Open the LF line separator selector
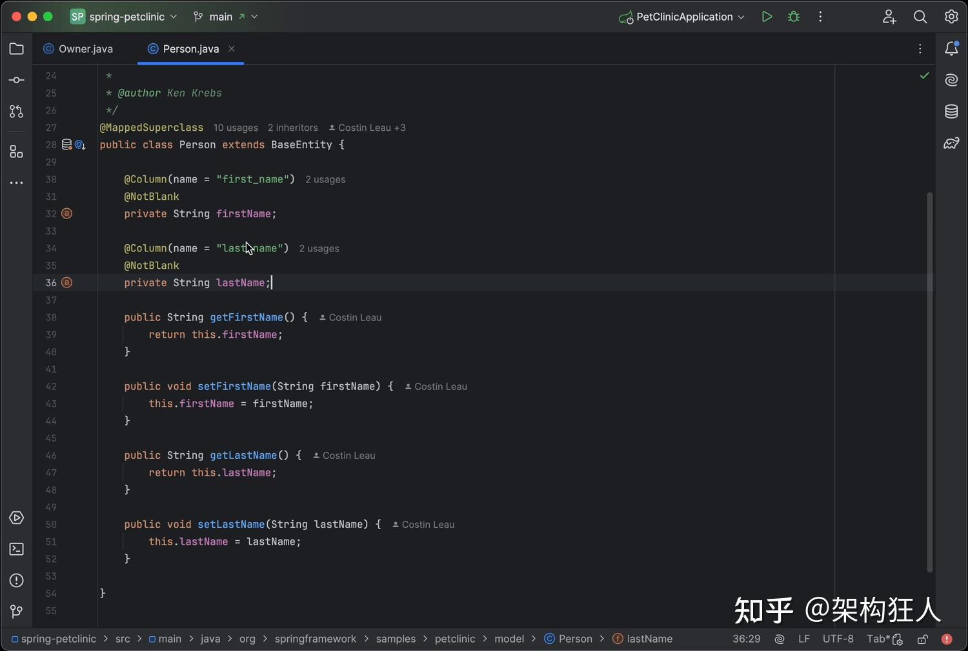The image size is (968, 651). tap(804, 639)
